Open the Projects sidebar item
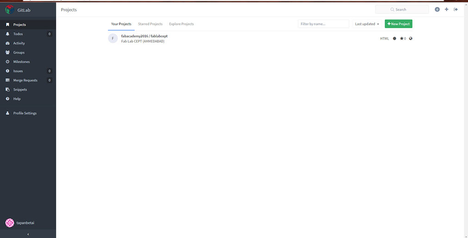 28,25
